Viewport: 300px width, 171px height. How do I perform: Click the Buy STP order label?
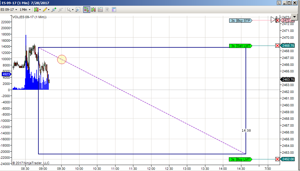pos(244,21)
